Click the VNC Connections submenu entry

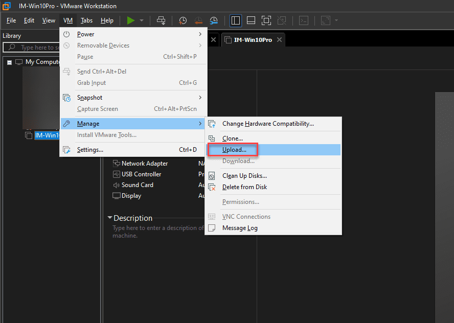pos(274,217)
